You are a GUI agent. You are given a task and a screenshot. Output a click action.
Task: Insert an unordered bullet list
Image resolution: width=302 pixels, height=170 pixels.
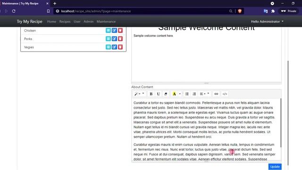click(187, 94)
